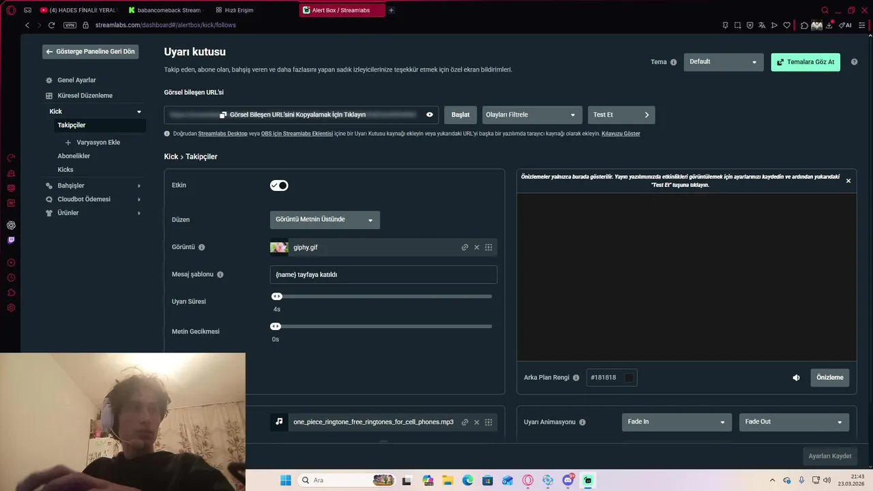Adjust the Metin Gecikmesi slider handle

point(276,327)
